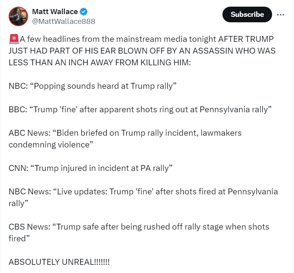Viewport: 294px width, 273px height.
Task: Select the NBC News "Live updates" headline line
Action: tap(143, 192)
